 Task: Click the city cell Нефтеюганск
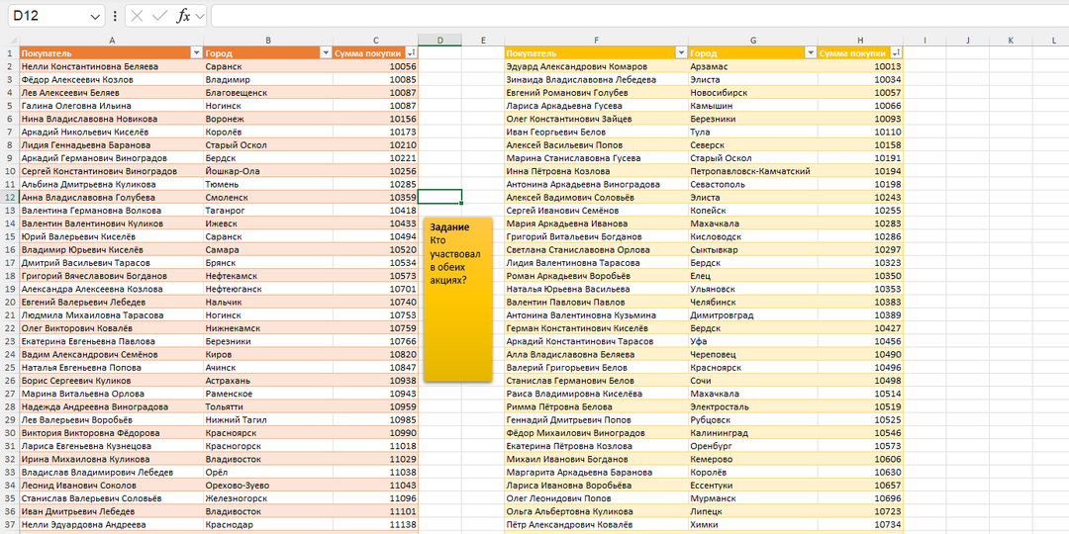point(268,289)
